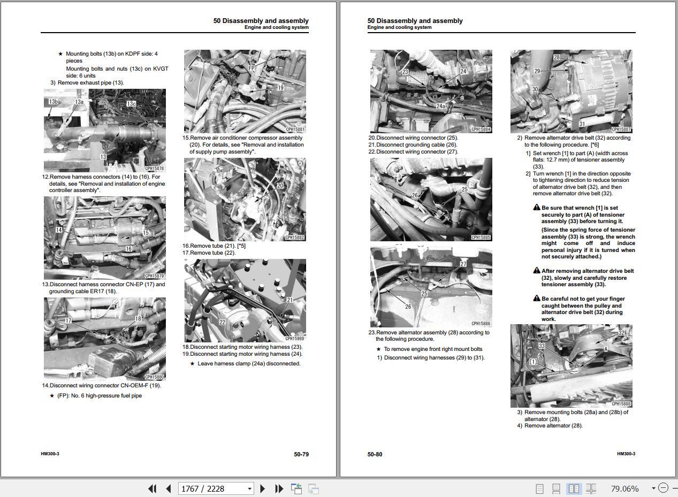
Task: Click the connector photo CPH15886
Action: click(431, 287)
